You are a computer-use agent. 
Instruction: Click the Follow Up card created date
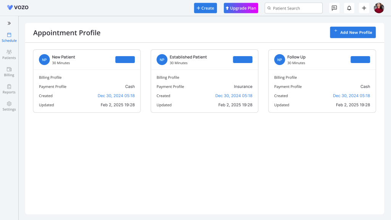(351, 96)
